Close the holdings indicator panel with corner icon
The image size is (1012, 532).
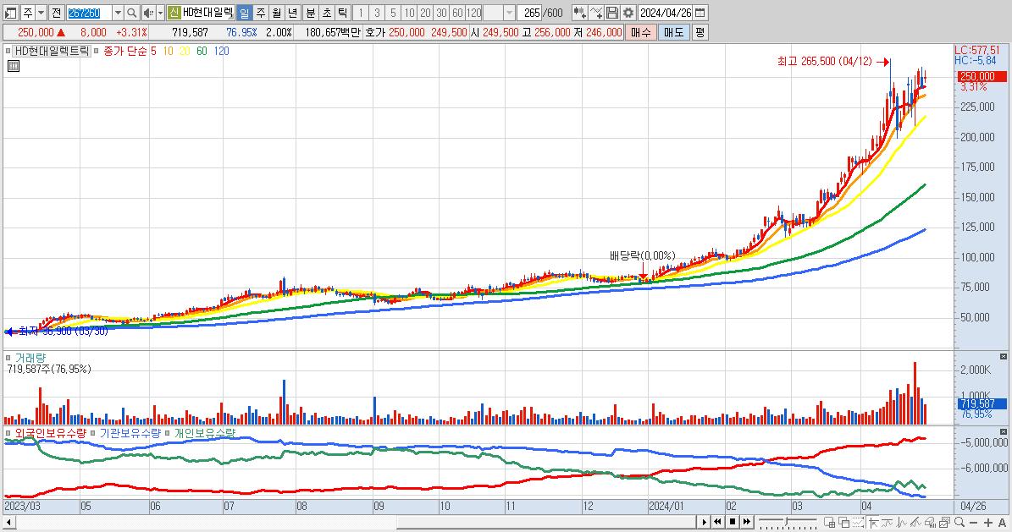click(x=1004, y=431)
